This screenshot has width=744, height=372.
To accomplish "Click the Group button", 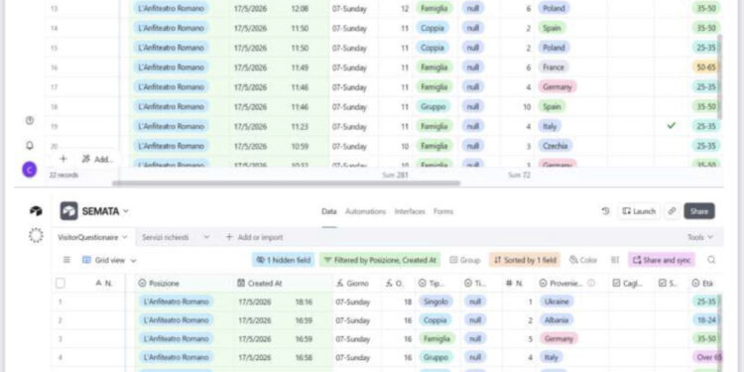I will 465,260.
